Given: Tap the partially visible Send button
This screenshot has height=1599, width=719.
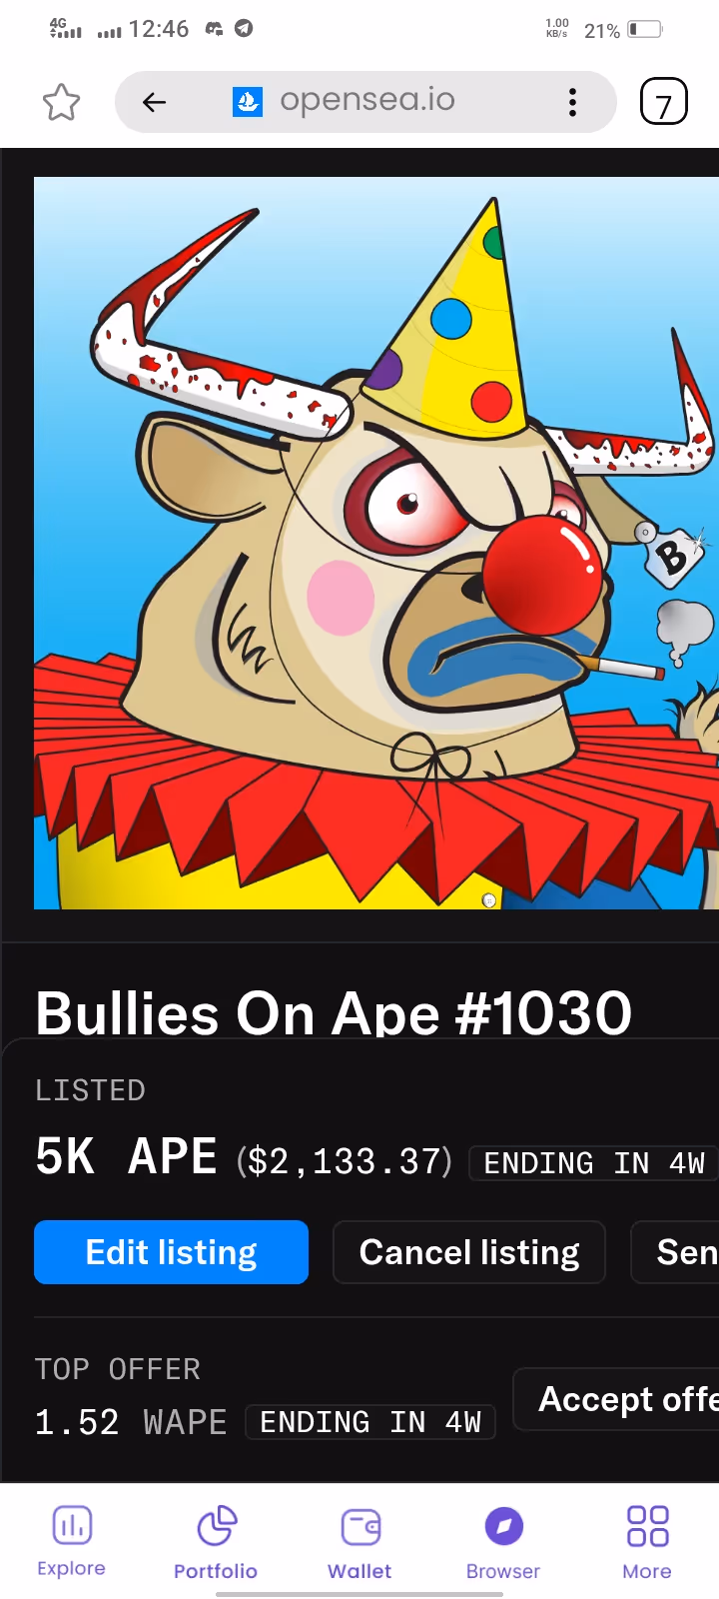Looking at the screenshot, I should coord(675,1252).
